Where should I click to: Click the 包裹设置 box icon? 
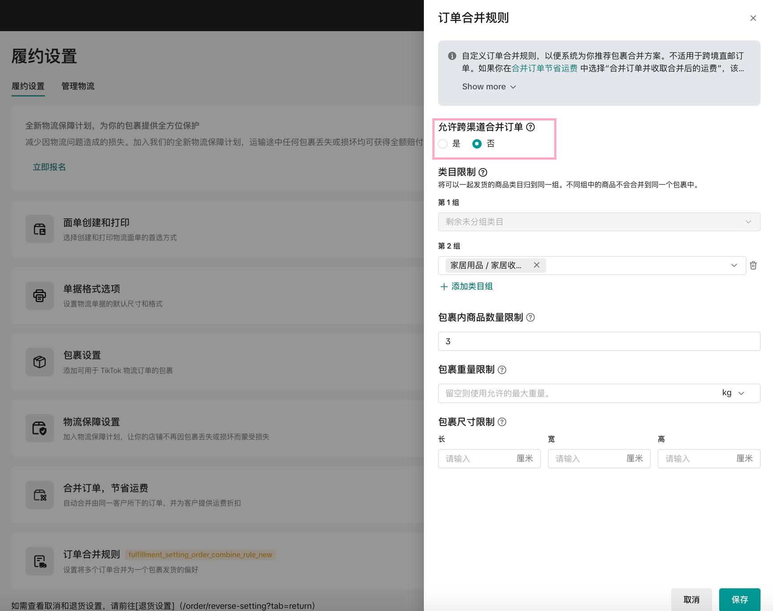(x=40, y=362)
